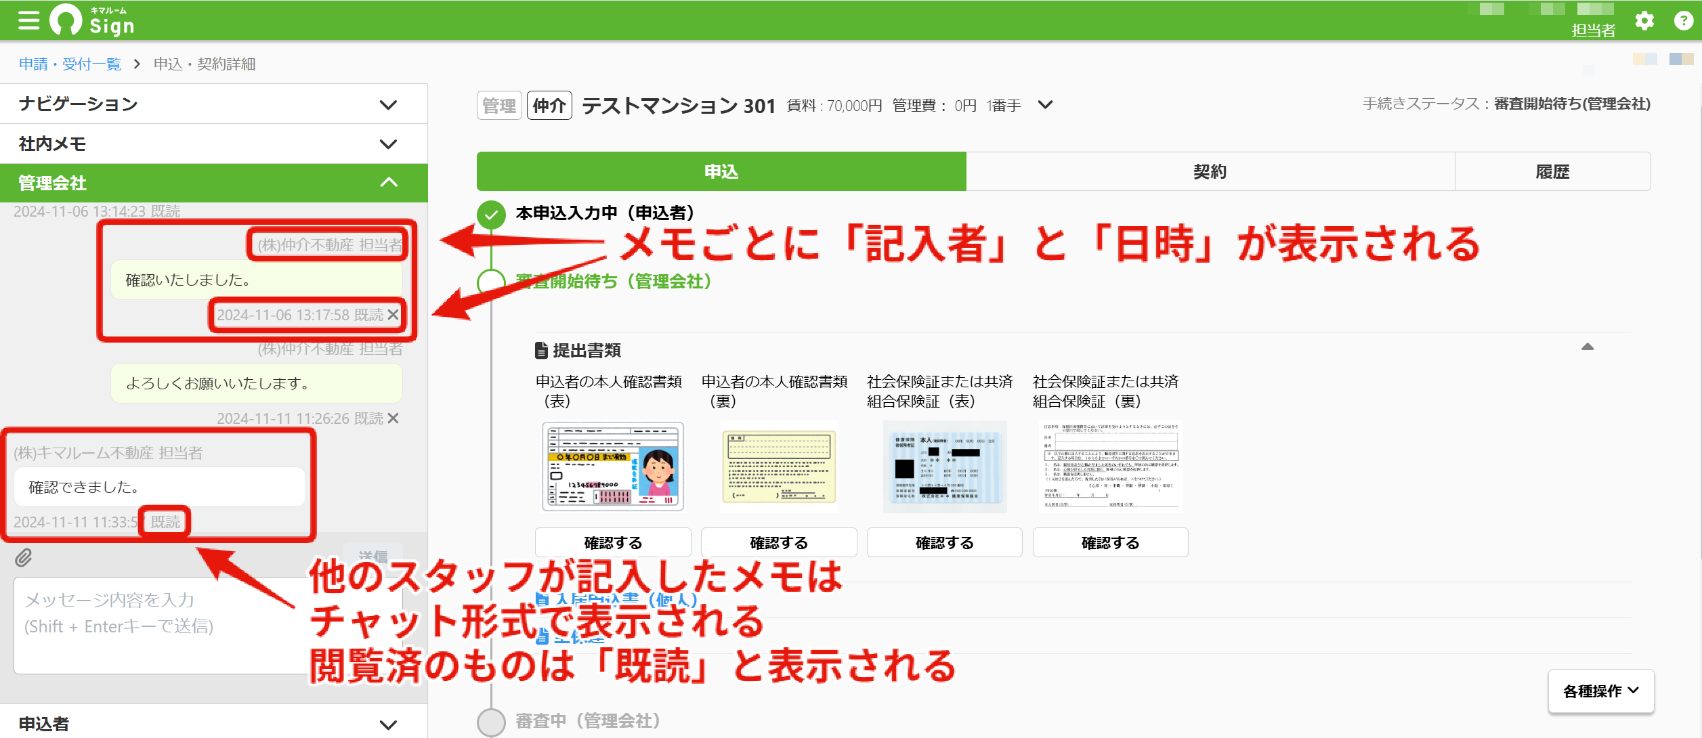Click the キマルーム Sign logo

click(93, 20)
